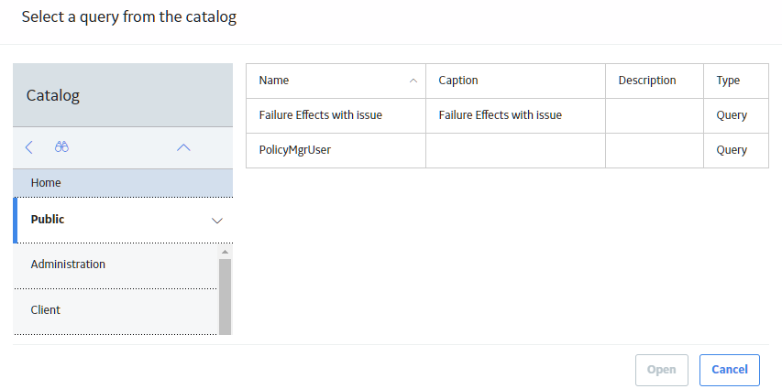The width and height of the screenshot is (782, 389).
Task: Select the Home catalog item
Action: (123, 183)
